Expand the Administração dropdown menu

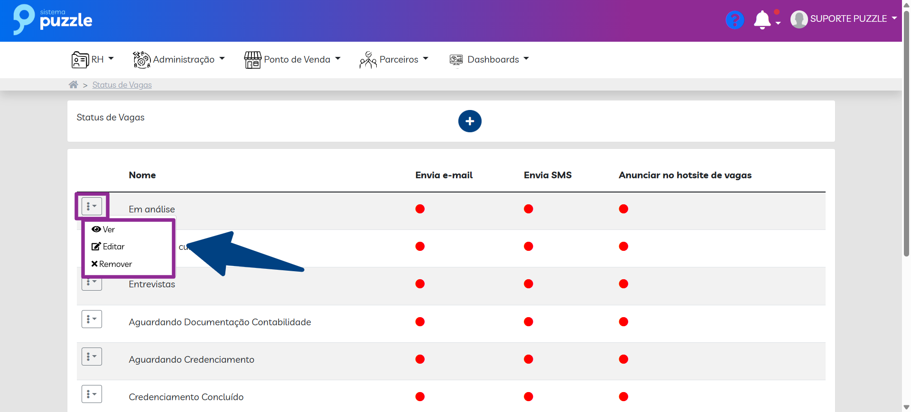184,60
